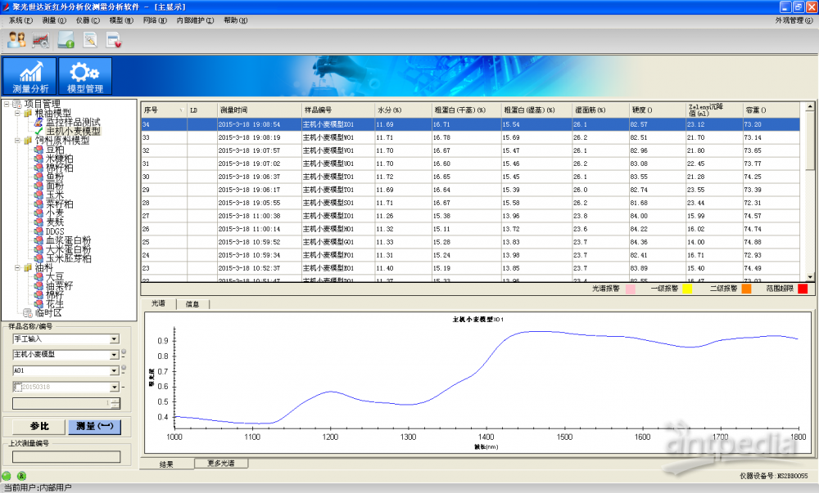This screenshot has width=819, height=493.
Task: Click the spectrum chart toolbar icon
Action: [41, 39]
